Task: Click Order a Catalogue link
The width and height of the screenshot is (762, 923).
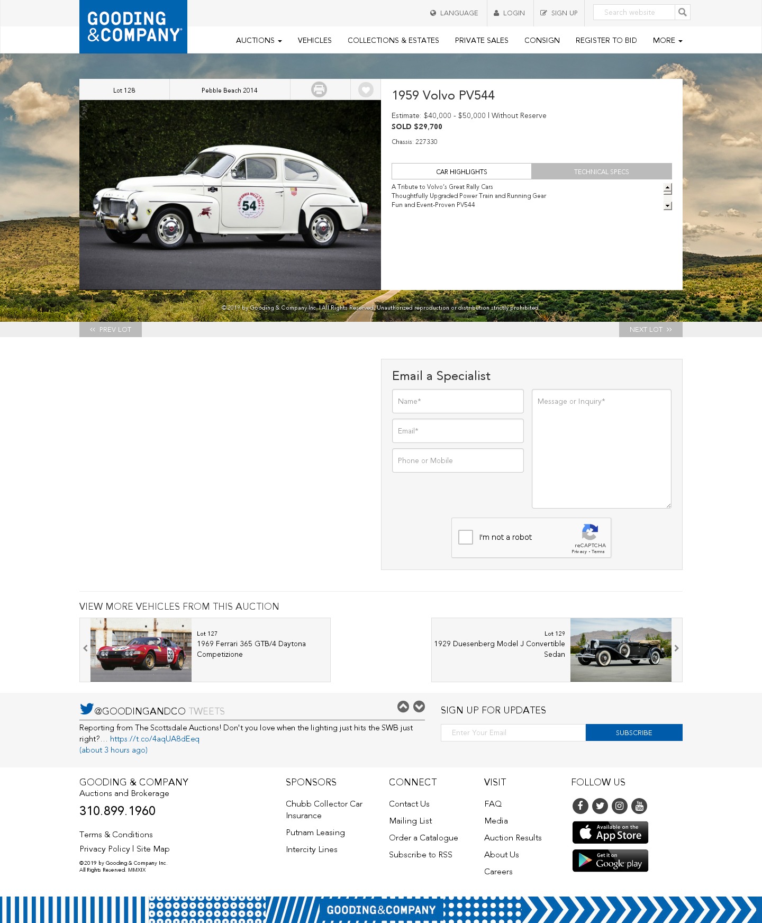Action: (423, 838)
